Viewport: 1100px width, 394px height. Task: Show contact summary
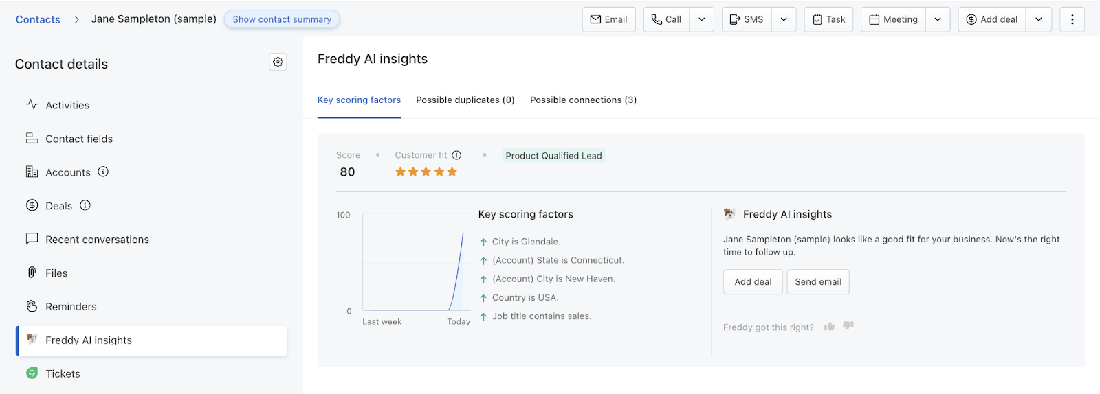tap(282, 19)
